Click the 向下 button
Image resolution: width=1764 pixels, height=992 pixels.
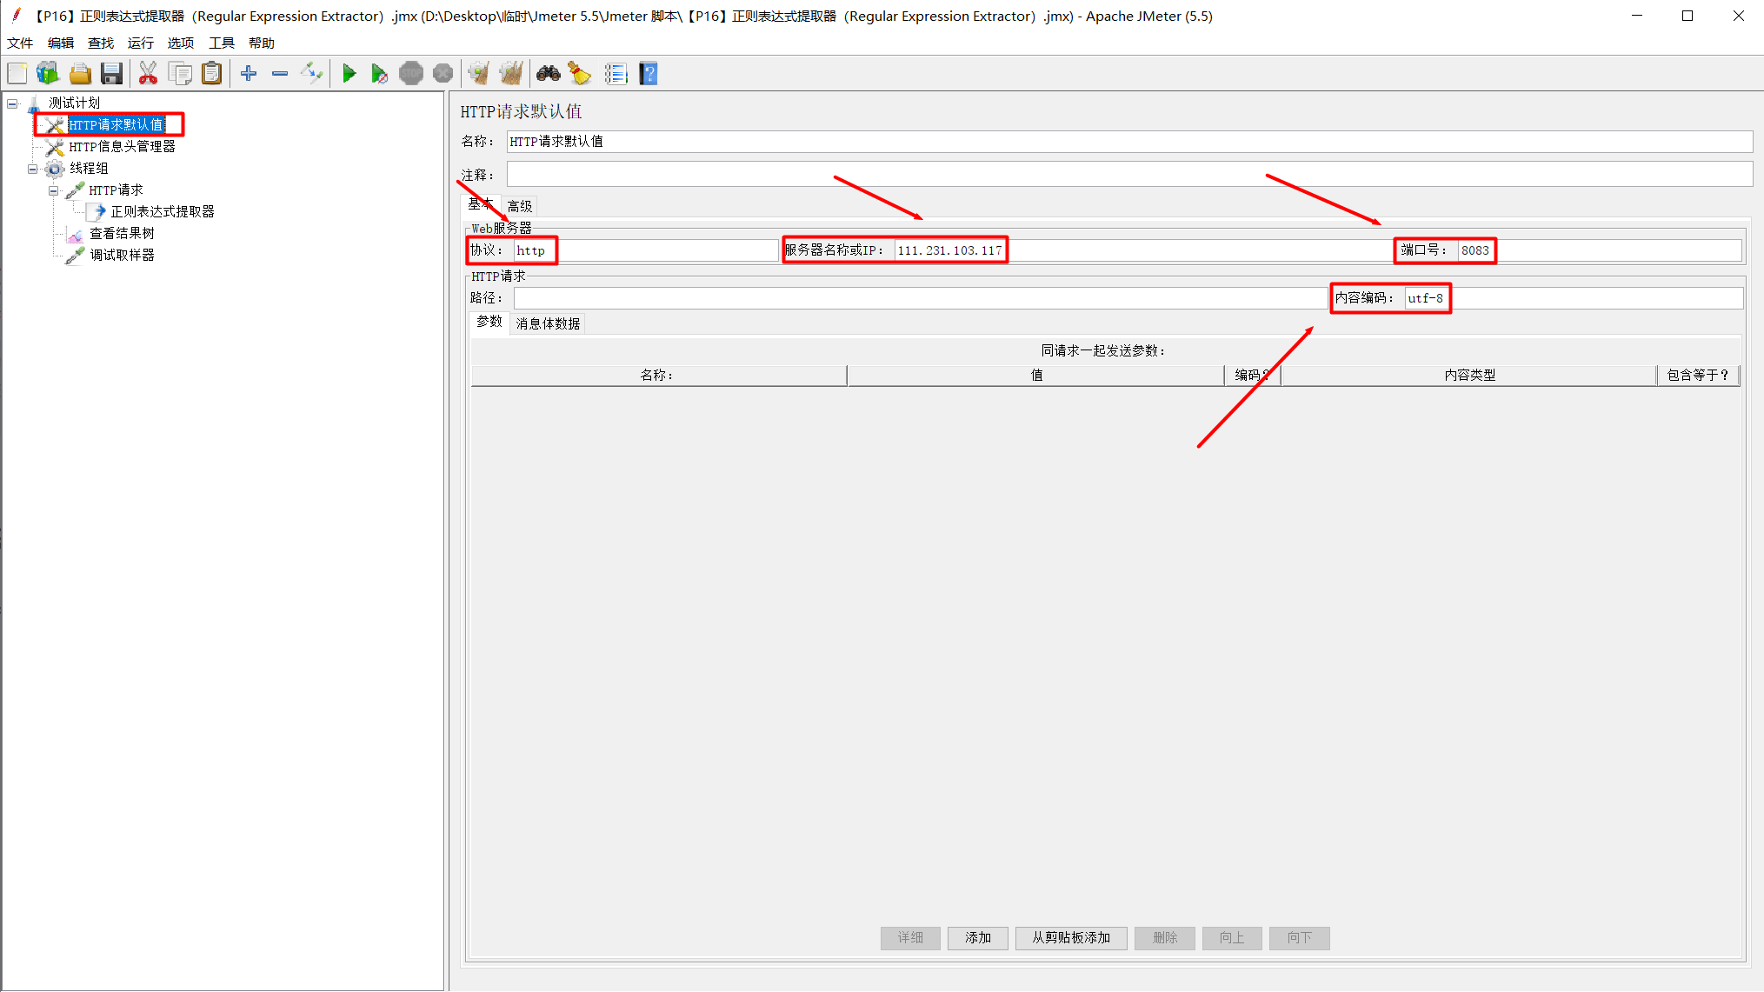tap(1300, 937)
